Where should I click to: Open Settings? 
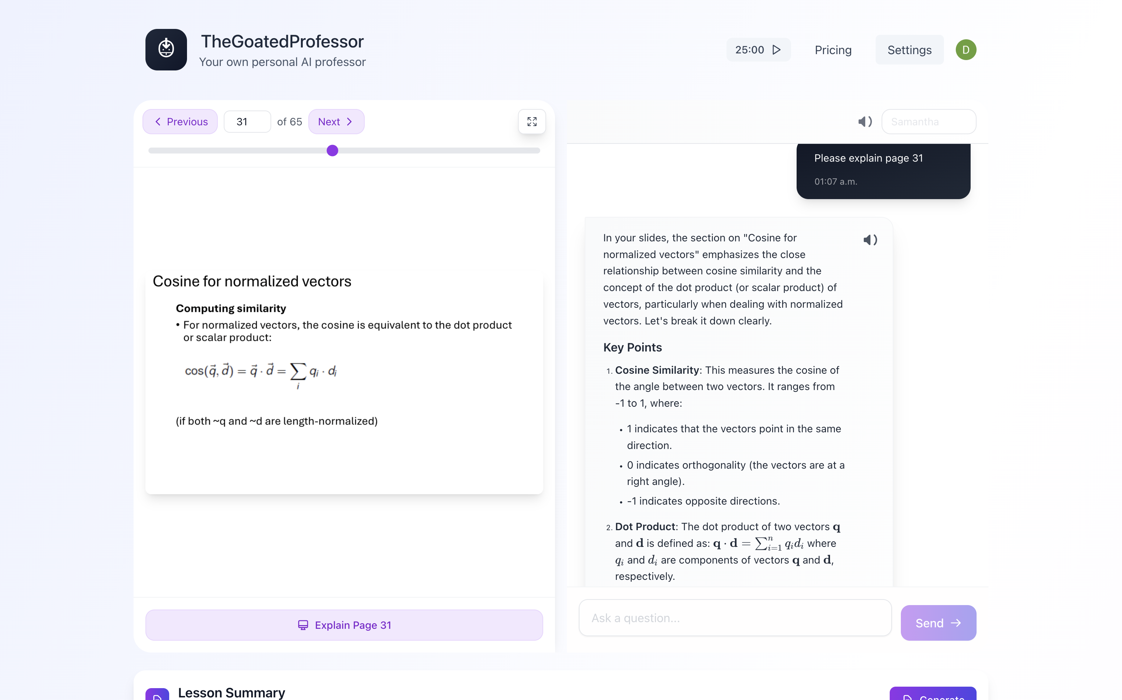[x=909, y=50]
